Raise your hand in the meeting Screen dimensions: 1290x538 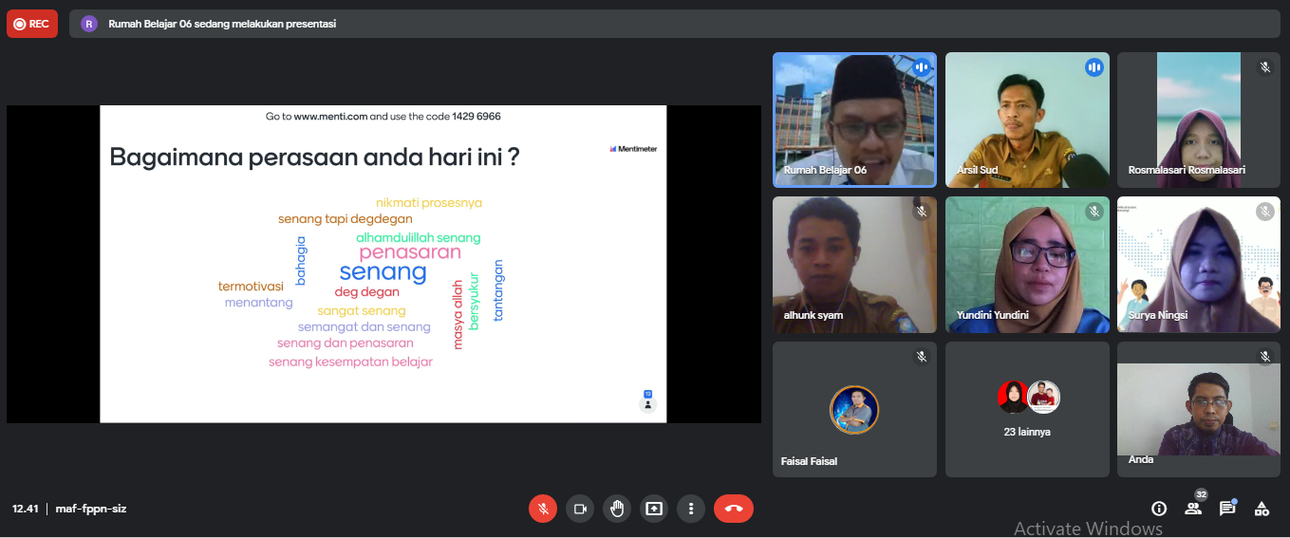coord(617,509)
